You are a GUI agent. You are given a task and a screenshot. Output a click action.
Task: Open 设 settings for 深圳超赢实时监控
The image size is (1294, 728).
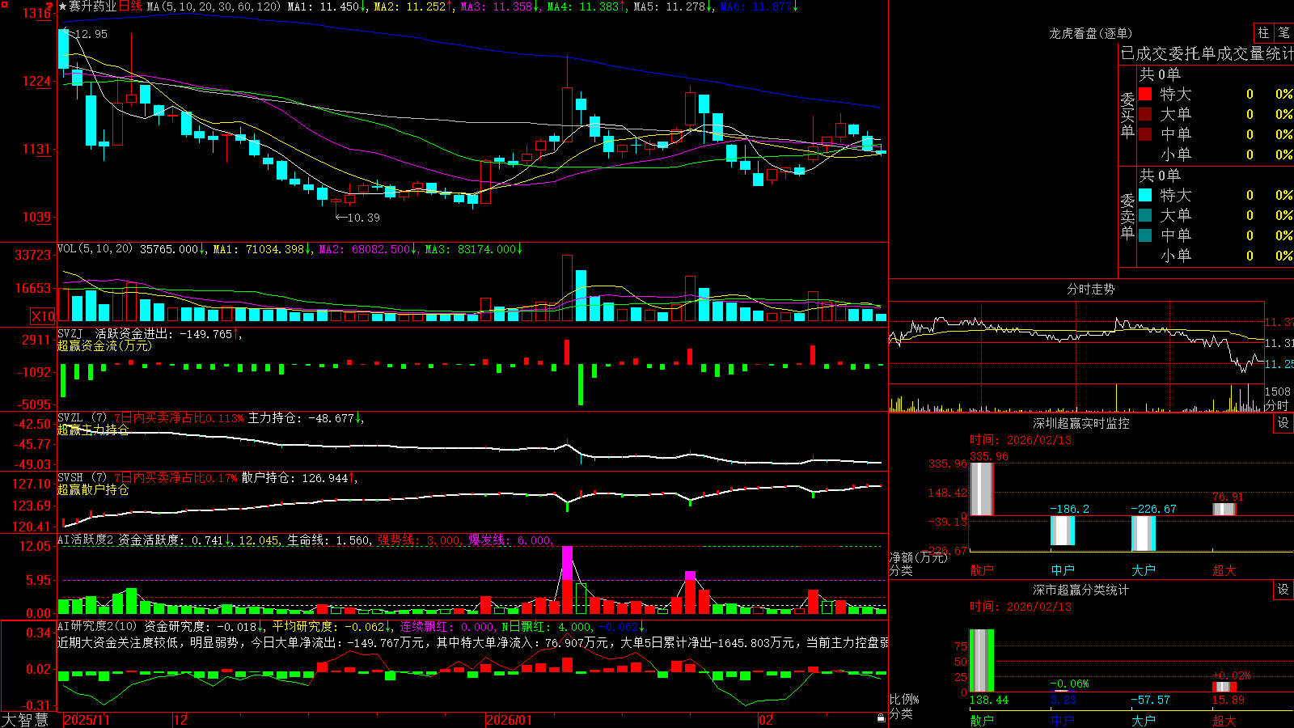1283,423
